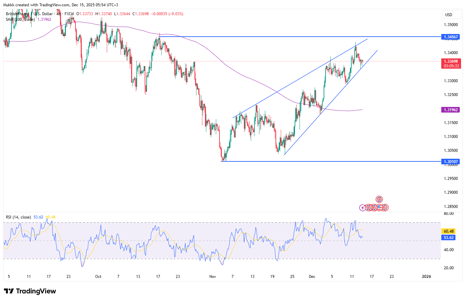Open the USD currency selector
The image size is (466, 301).
(449, 15)
